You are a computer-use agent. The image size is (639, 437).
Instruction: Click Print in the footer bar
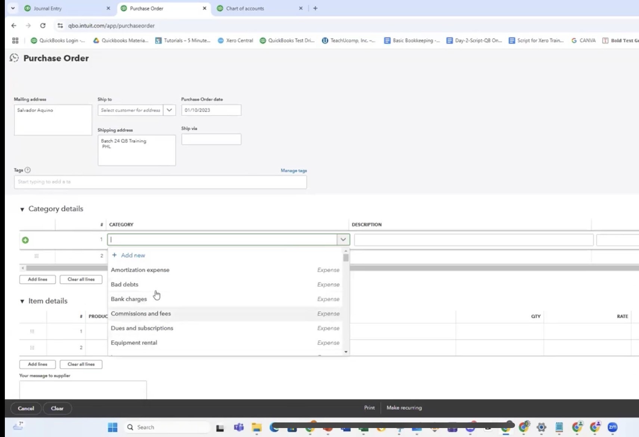369,407
